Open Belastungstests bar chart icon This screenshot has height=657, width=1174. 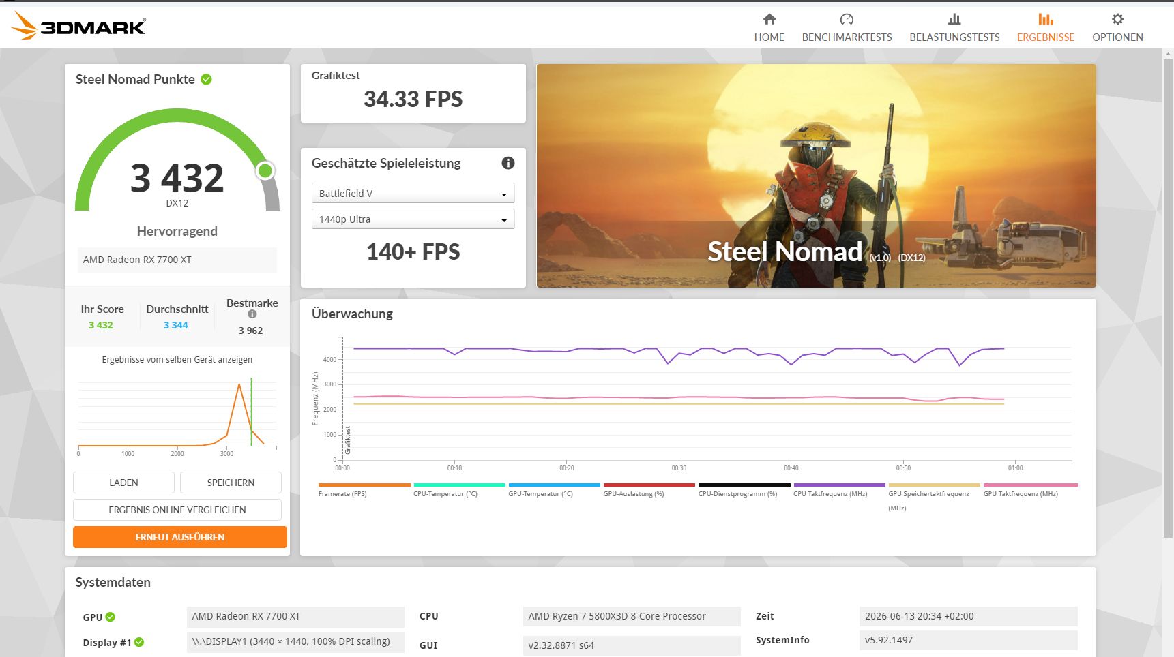click(954, 19)
